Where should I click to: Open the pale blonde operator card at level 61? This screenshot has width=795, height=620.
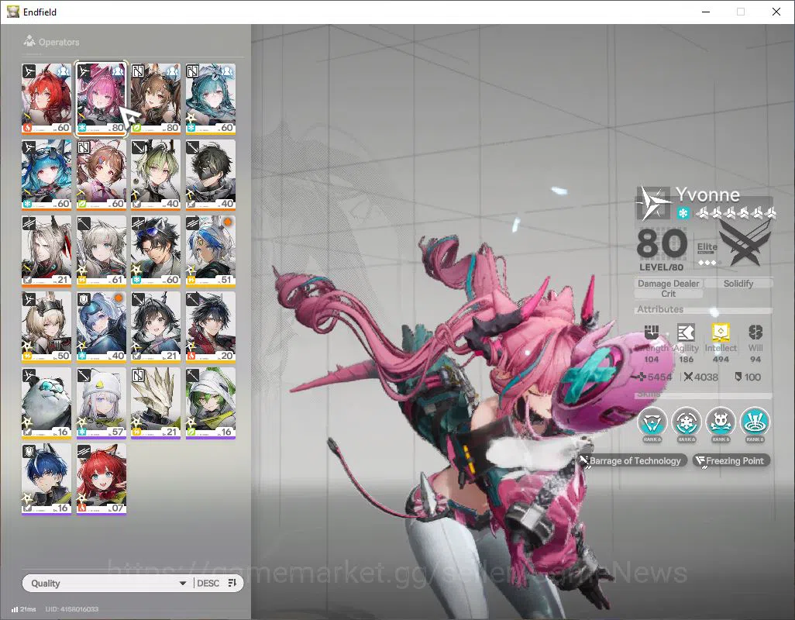click(102, 250)
